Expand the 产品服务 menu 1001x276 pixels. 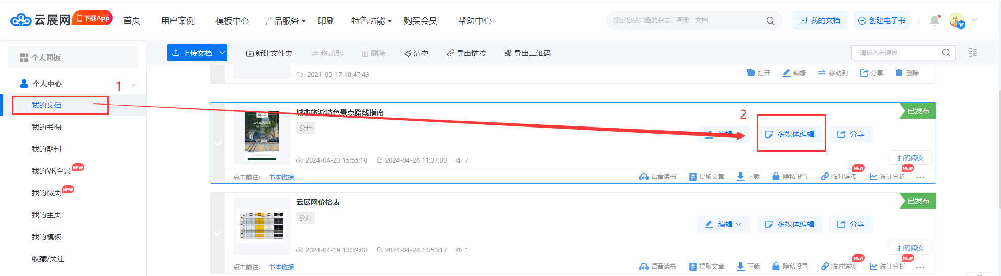[286, 21]
